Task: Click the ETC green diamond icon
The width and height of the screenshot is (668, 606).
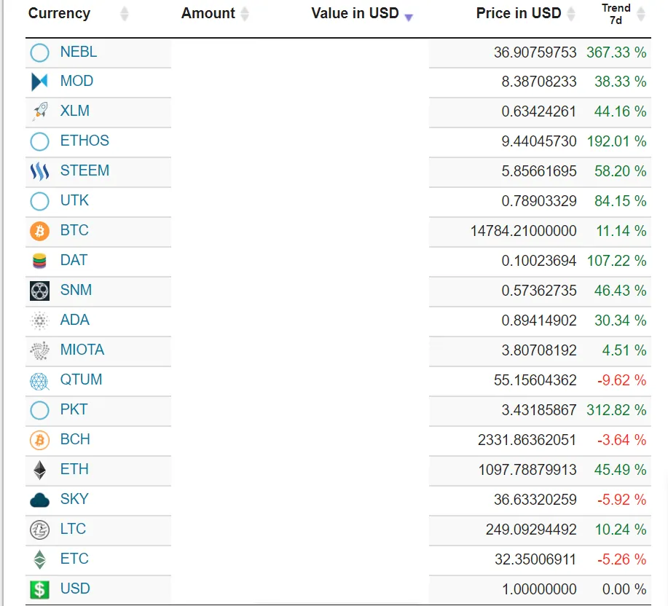Action: (39, 559)
